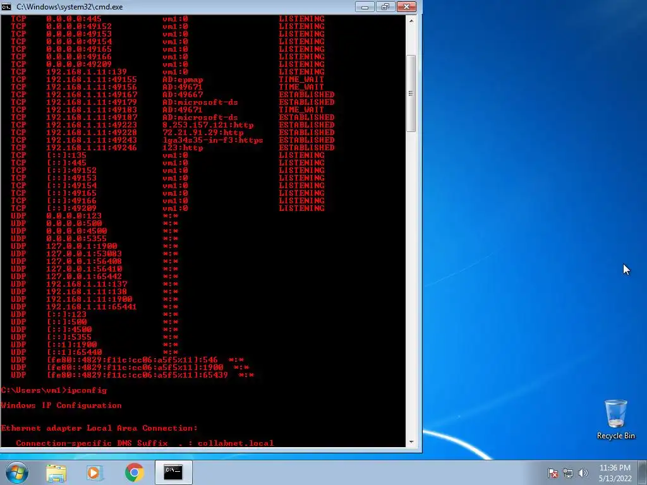Open the Recycle Bin on the desktop
Viewport: 647px width, 485px height.
(x=615, y=419)
